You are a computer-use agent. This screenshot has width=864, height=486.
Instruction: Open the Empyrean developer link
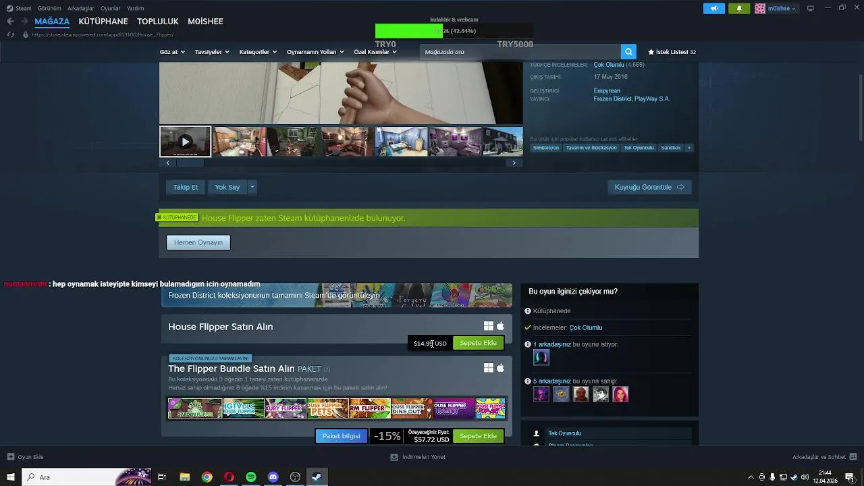tap(607, 90)
